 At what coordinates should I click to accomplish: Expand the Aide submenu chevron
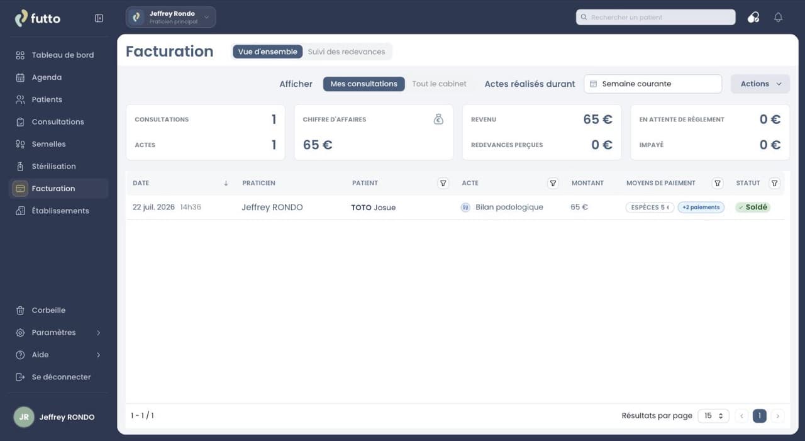(x=99, y=355)
